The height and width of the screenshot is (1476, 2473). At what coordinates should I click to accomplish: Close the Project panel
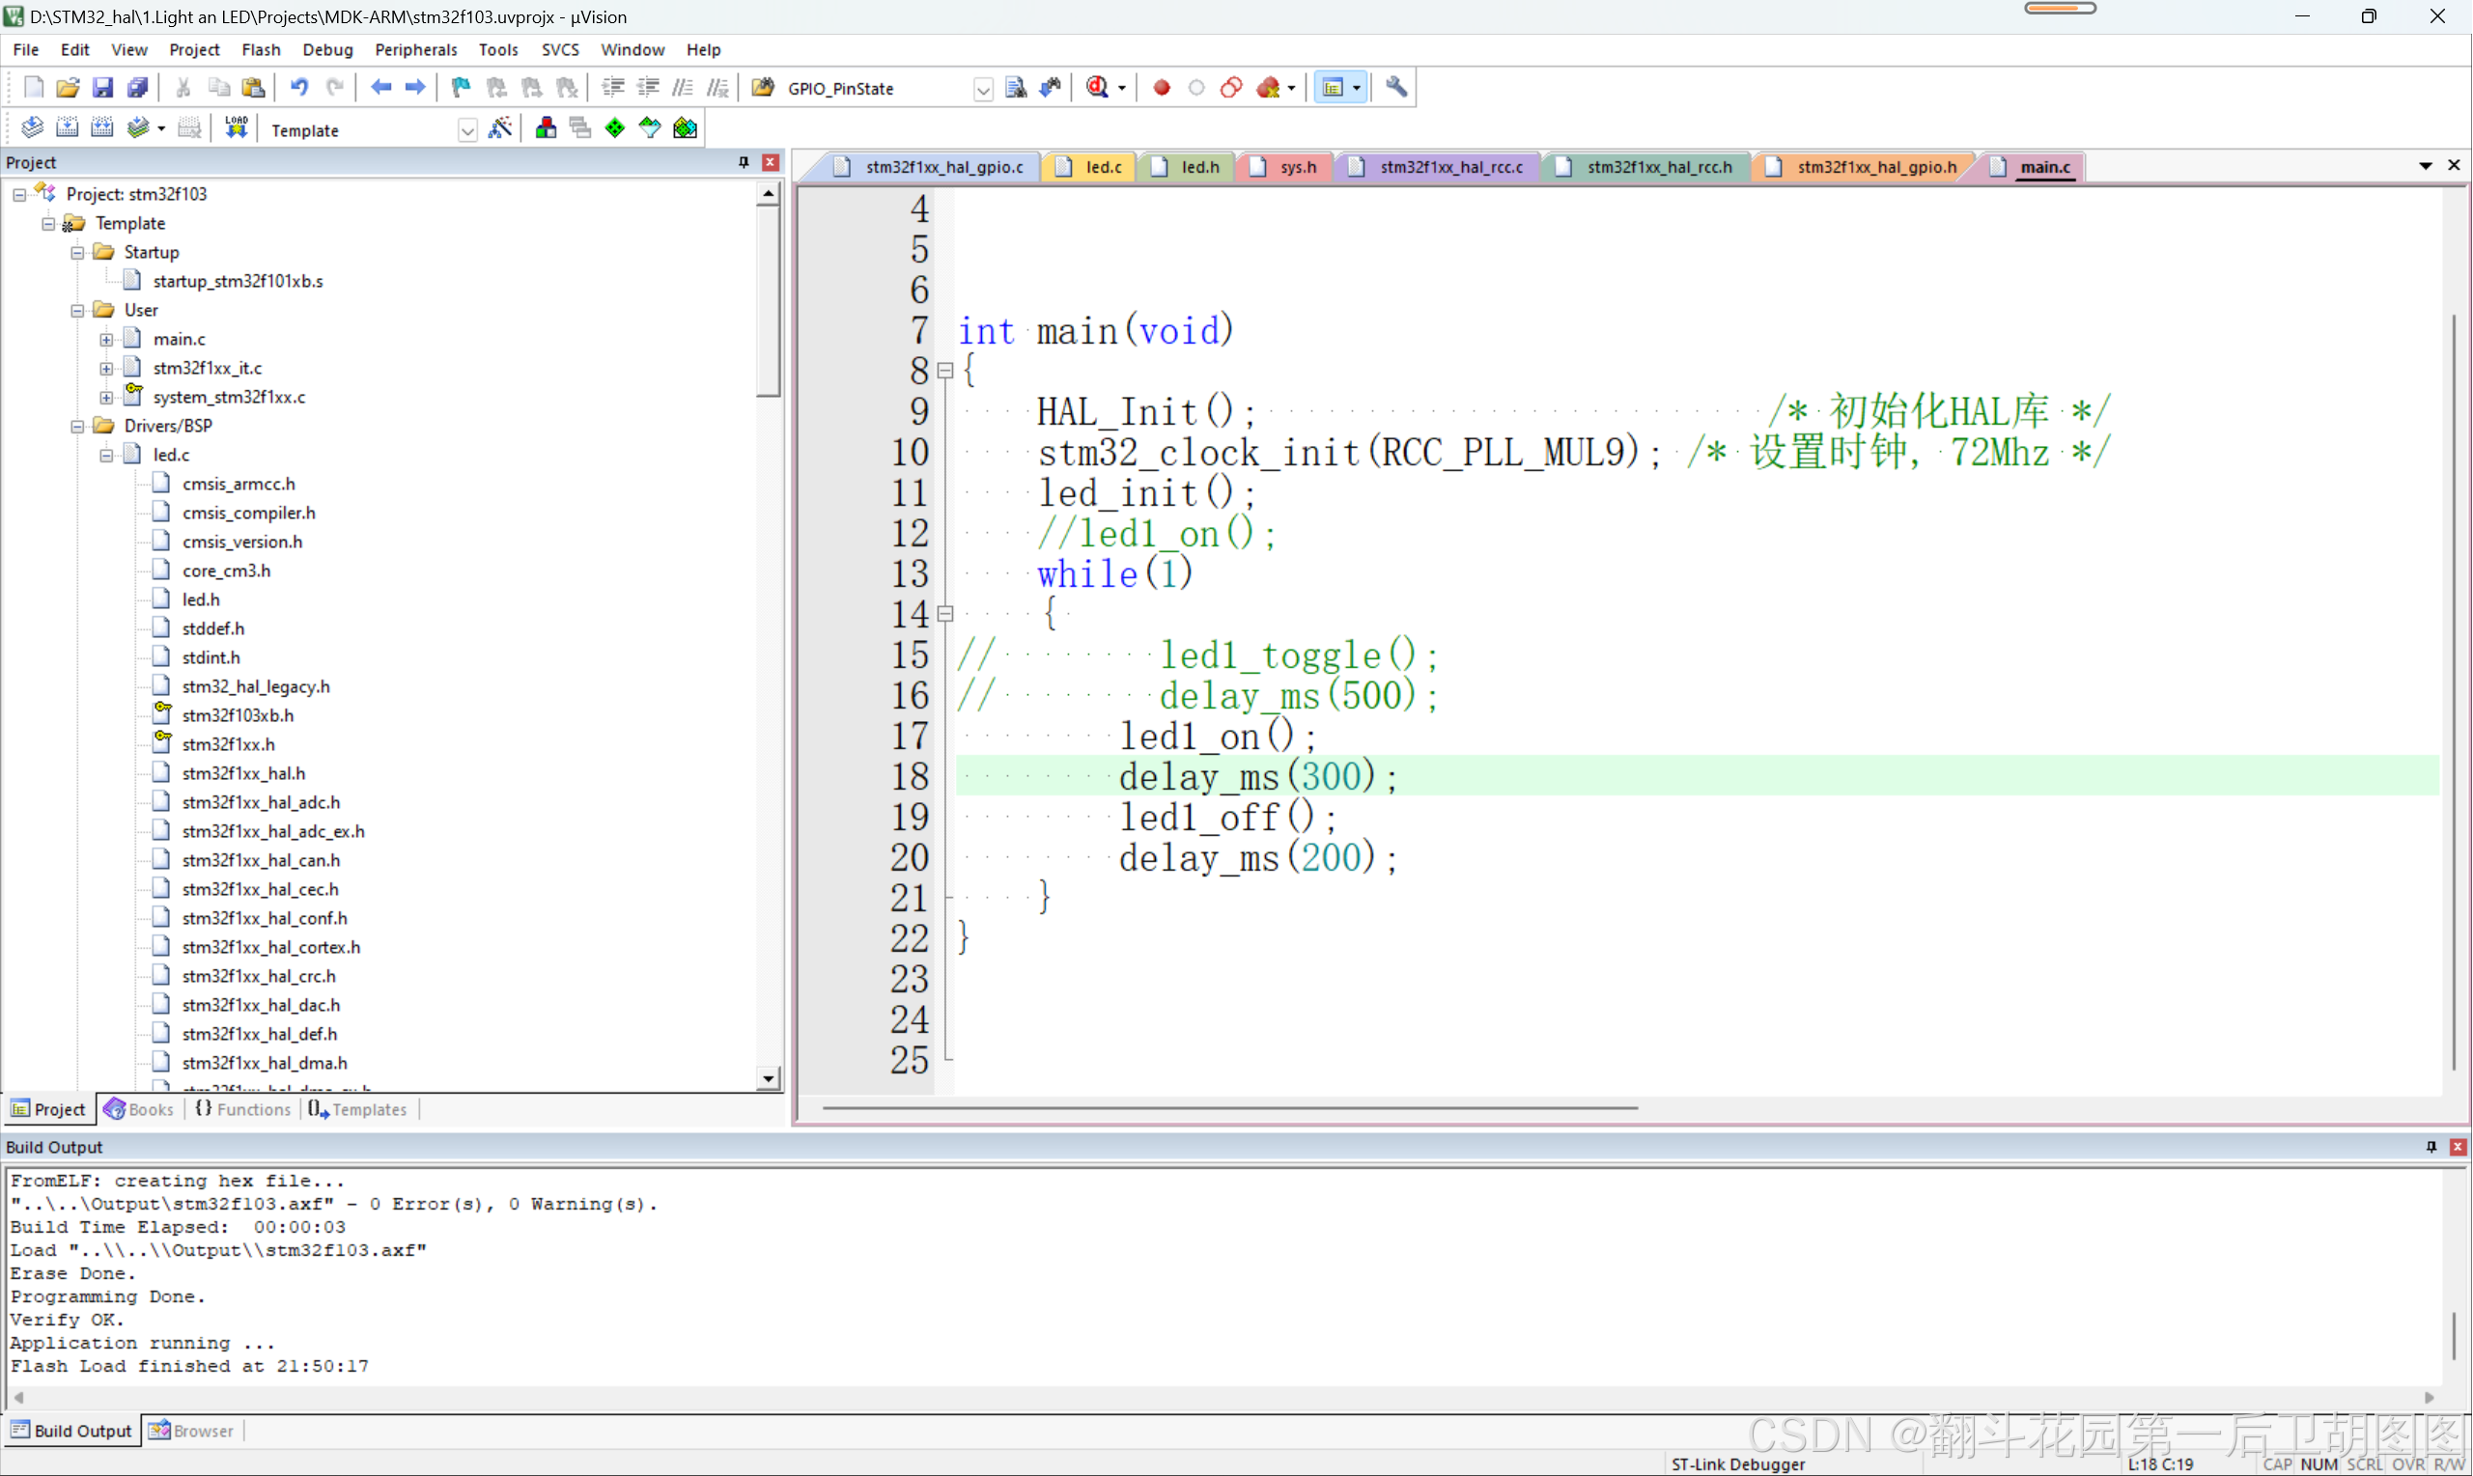[771, 162]
